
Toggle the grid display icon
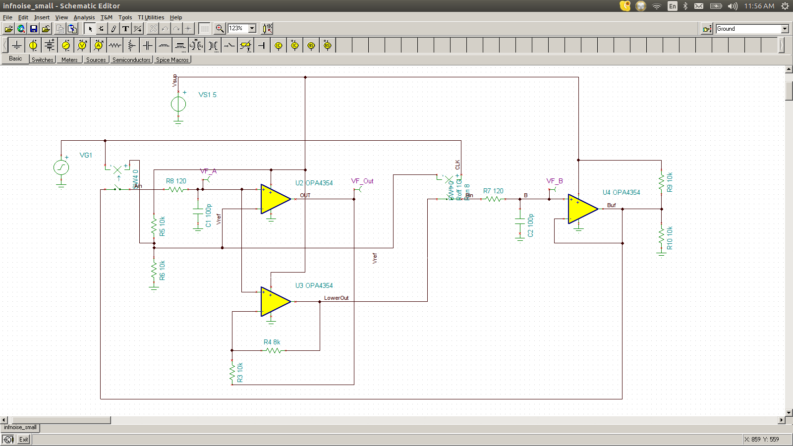[x=205, y=28]
